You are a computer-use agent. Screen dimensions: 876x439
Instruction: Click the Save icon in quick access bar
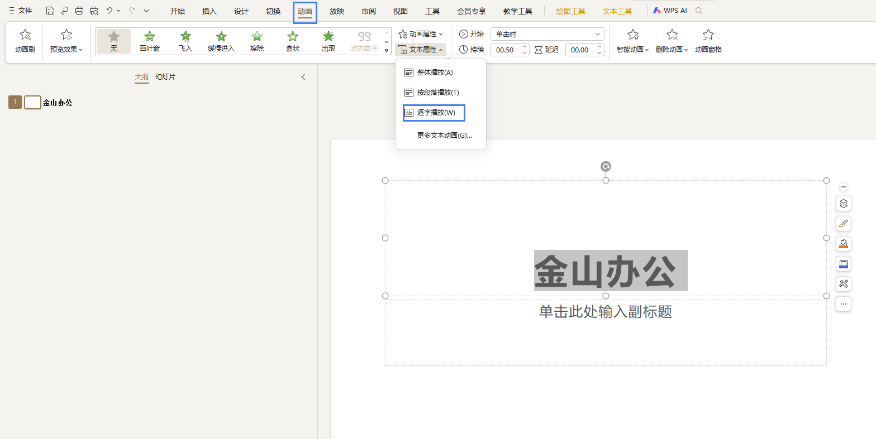[x=50, y=11]
